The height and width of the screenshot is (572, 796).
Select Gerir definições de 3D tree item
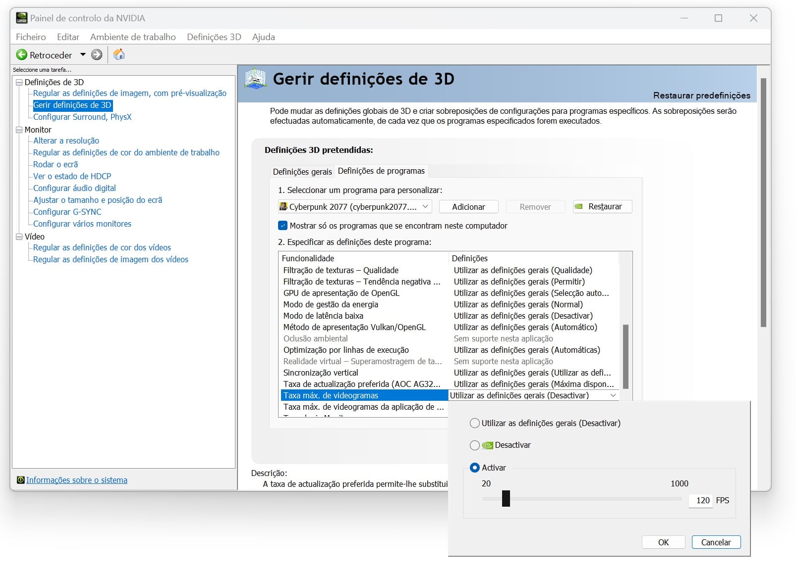tap(72, 105)
